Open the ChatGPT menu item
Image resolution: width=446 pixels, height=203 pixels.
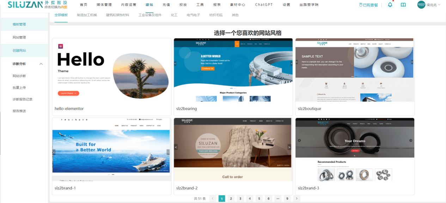pos(264,5)
